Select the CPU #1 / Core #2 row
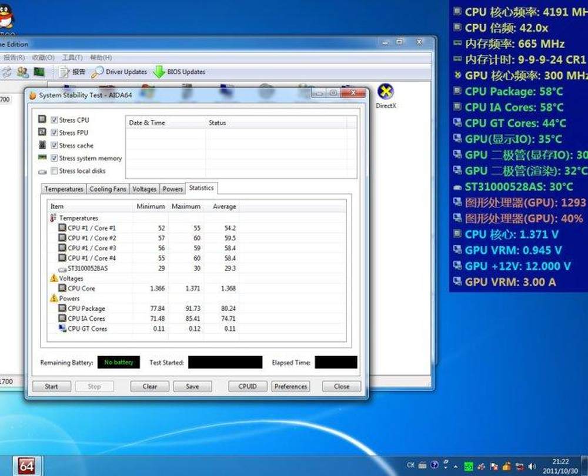 pyautogui.click(x=196, y=238)
